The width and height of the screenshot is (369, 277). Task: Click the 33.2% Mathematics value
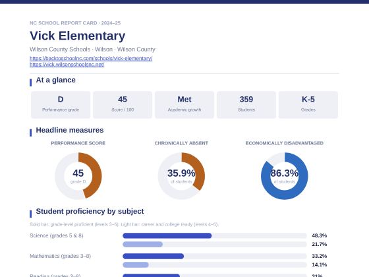point(320,256)
